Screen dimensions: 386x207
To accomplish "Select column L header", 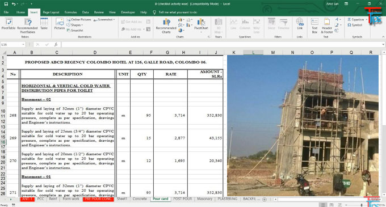I will click(253, 52).
